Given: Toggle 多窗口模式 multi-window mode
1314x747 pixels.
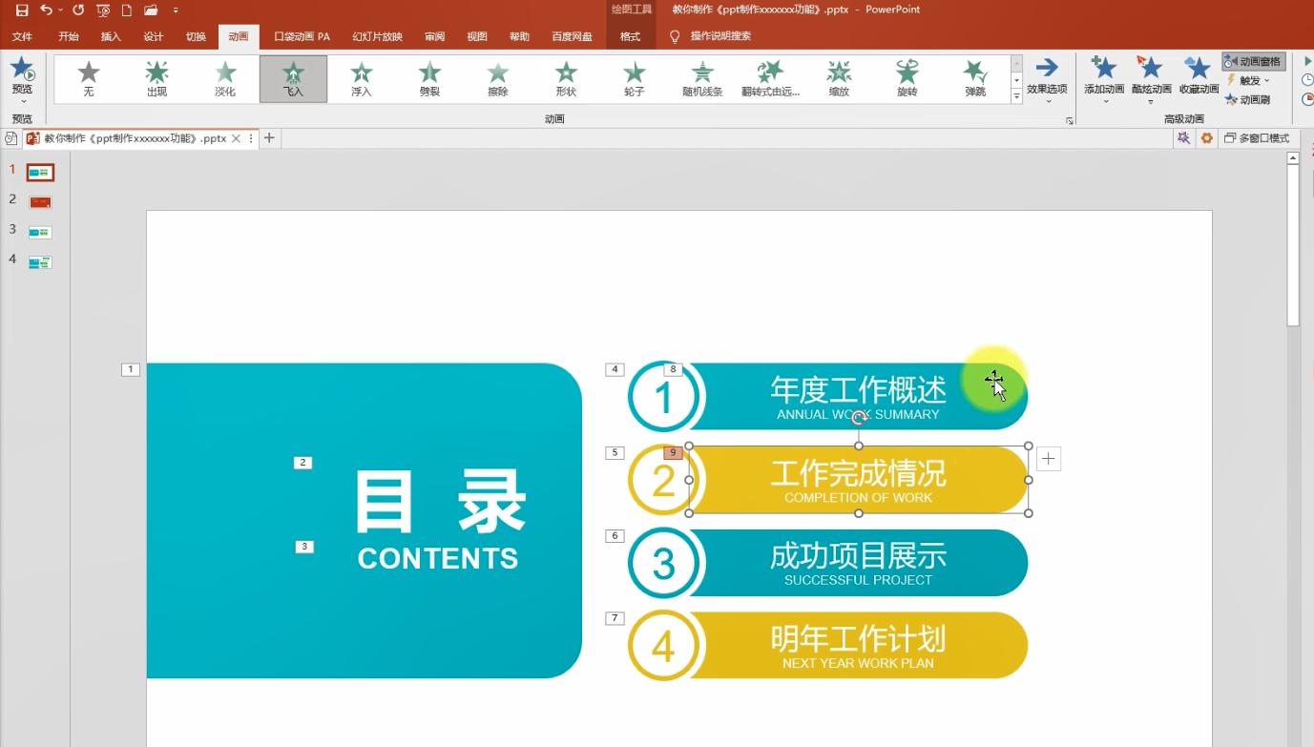Looking at the screenshot, I should 1256,137.
